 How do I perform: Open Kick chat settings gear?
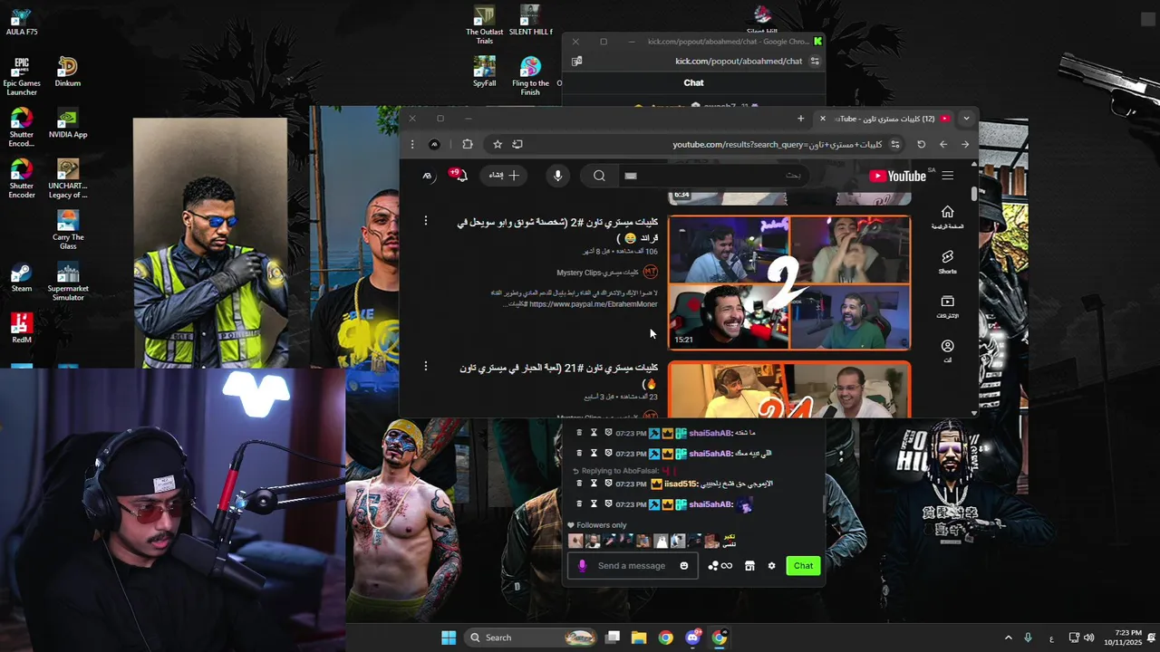point(771,566)
